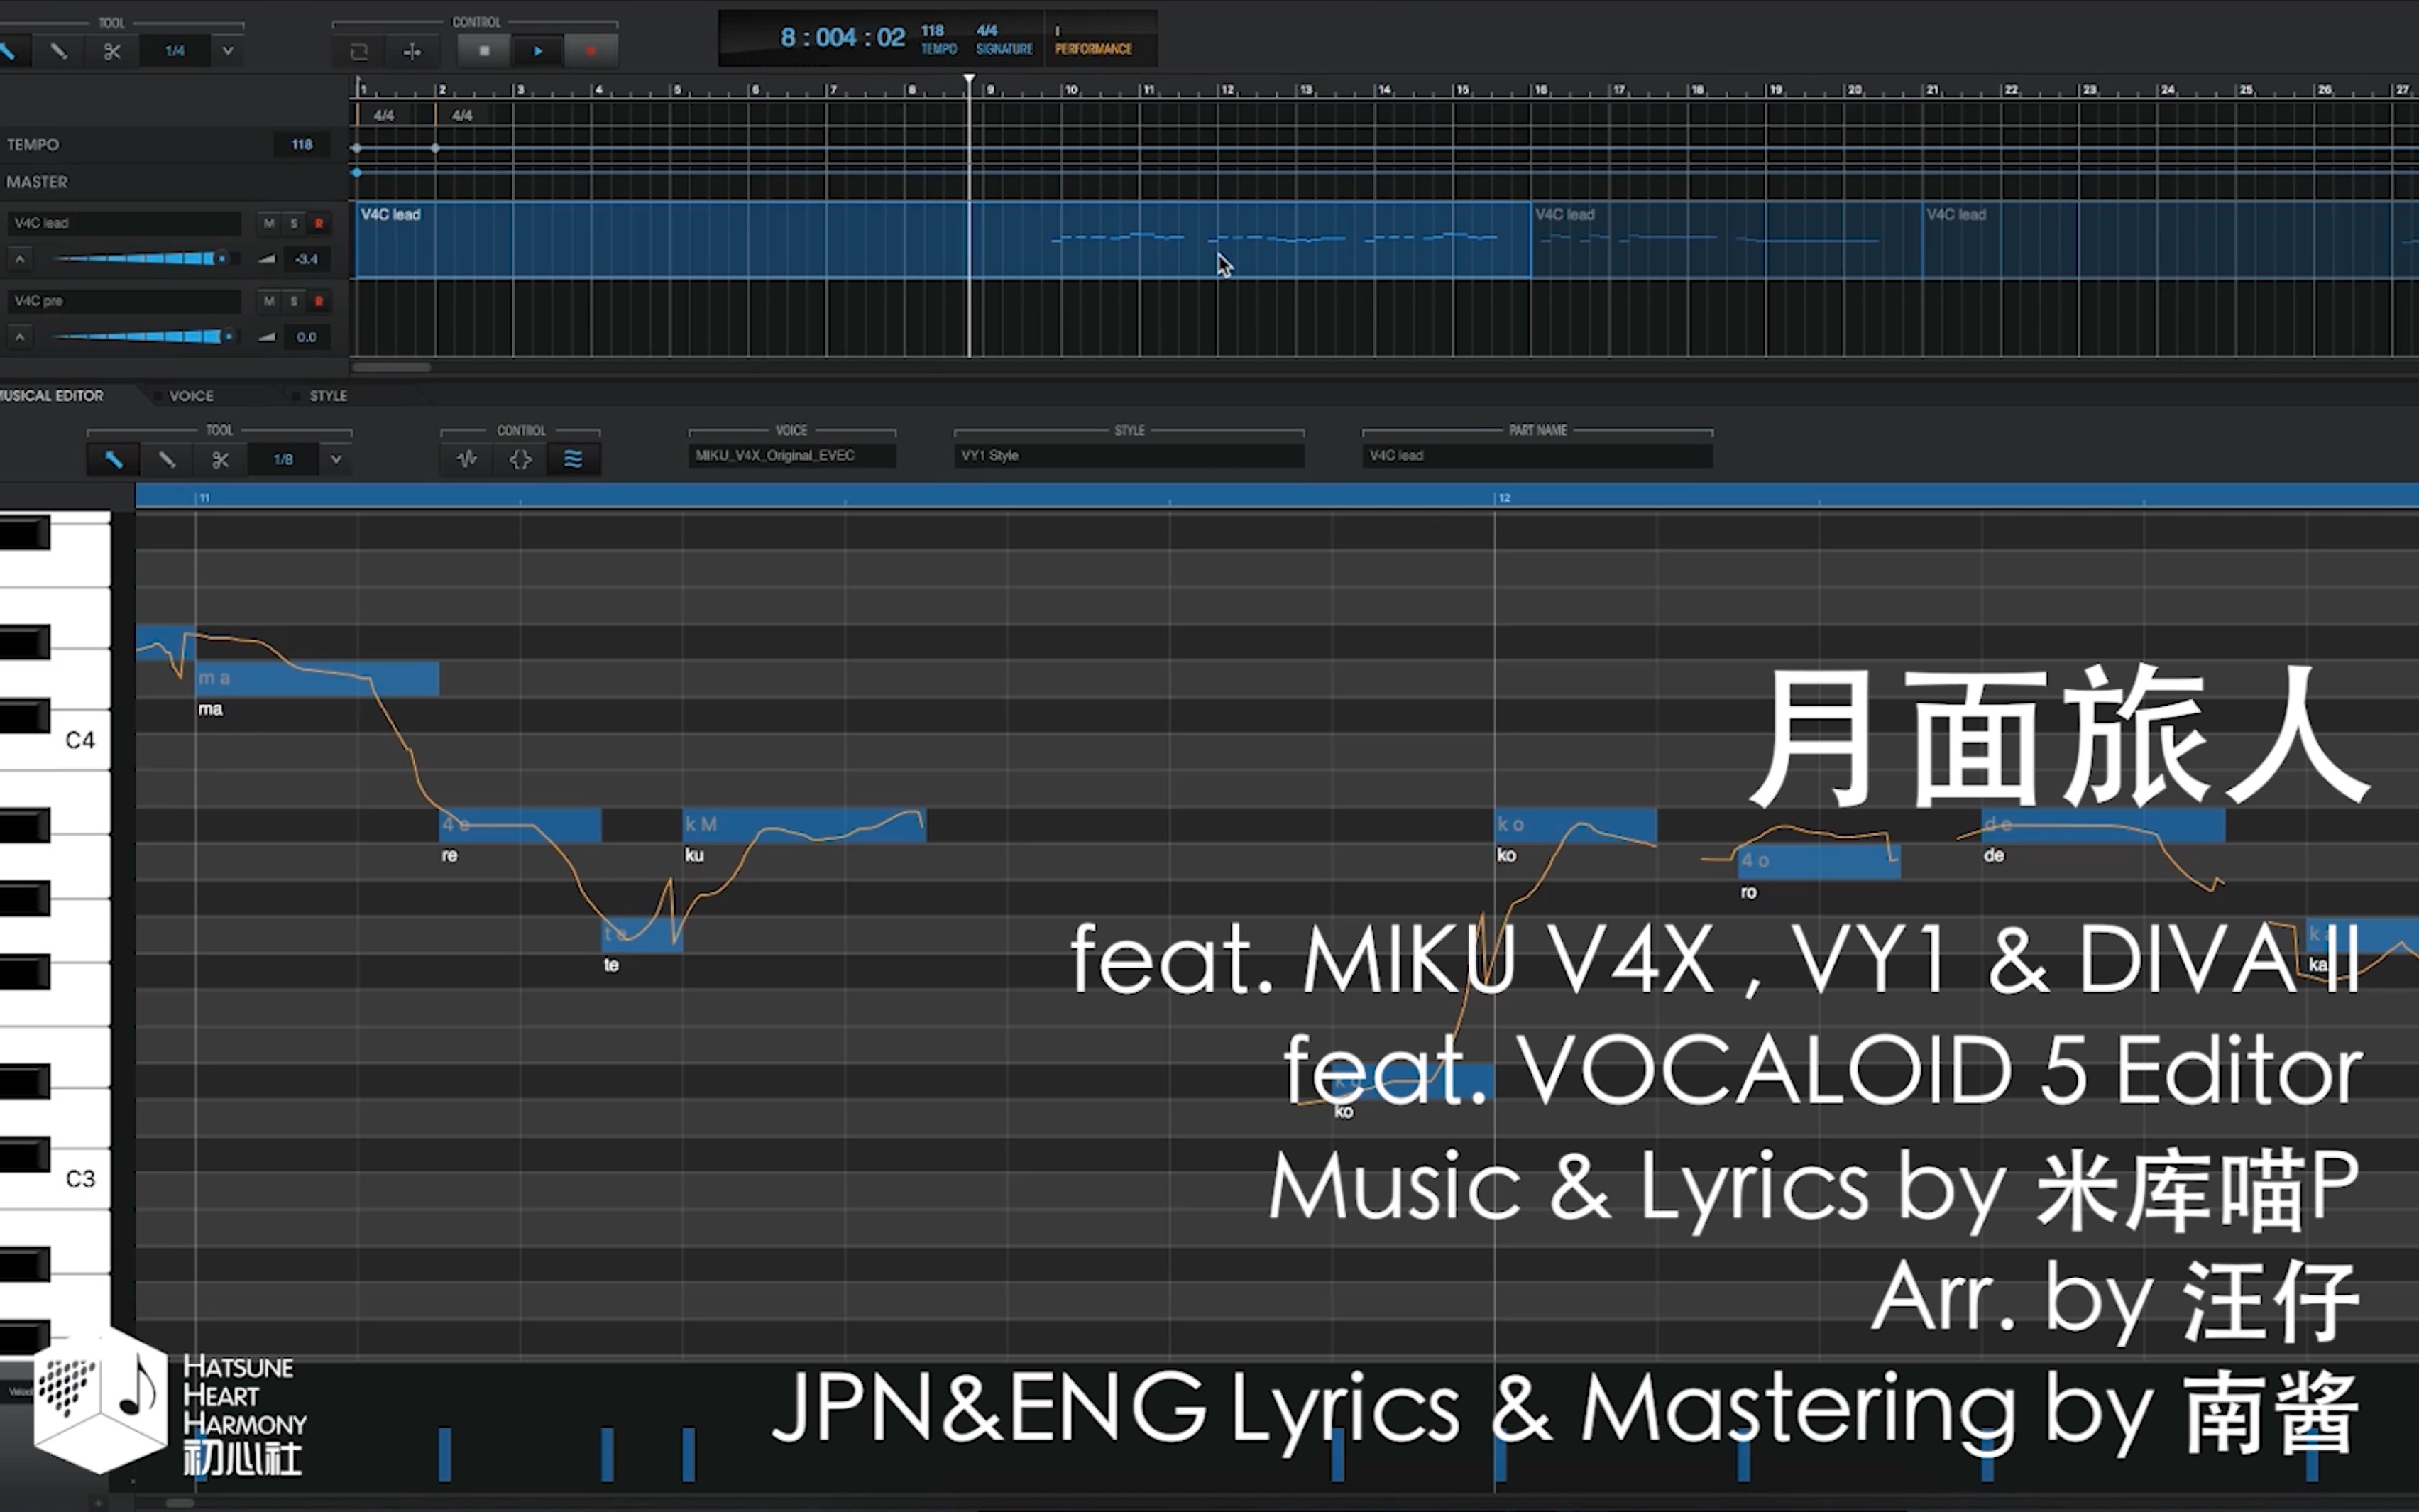Screen dimensions: 2419x1512
Task: Collapse the V4C lead track expander arrow
Action: (x=19, y=259)
